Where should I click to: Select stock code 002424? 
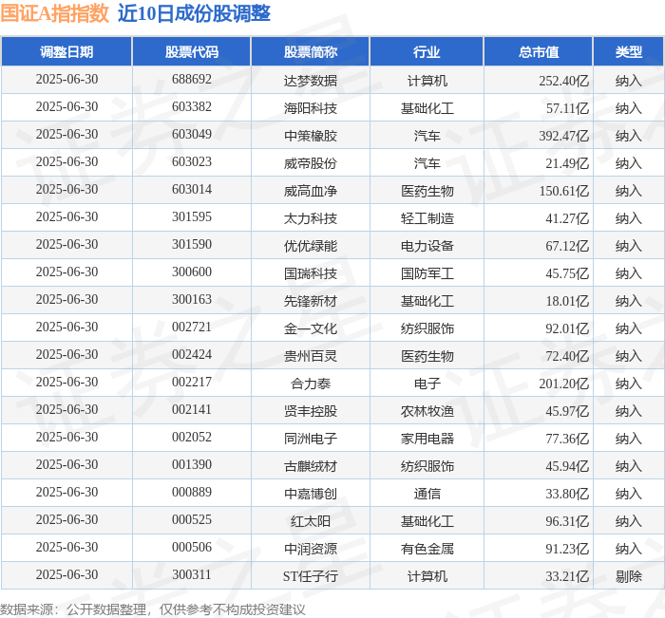coord(192,355)
